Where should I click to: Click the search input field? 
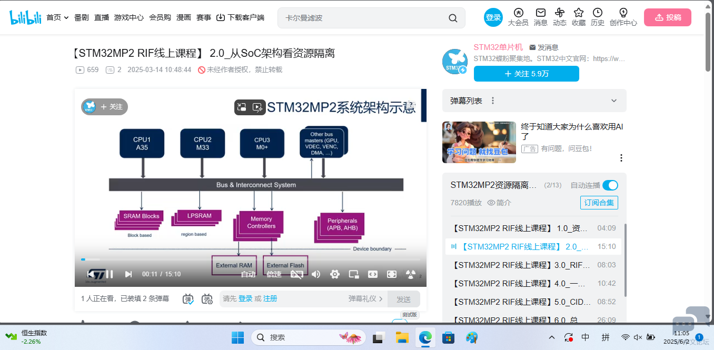pos(363,18)
